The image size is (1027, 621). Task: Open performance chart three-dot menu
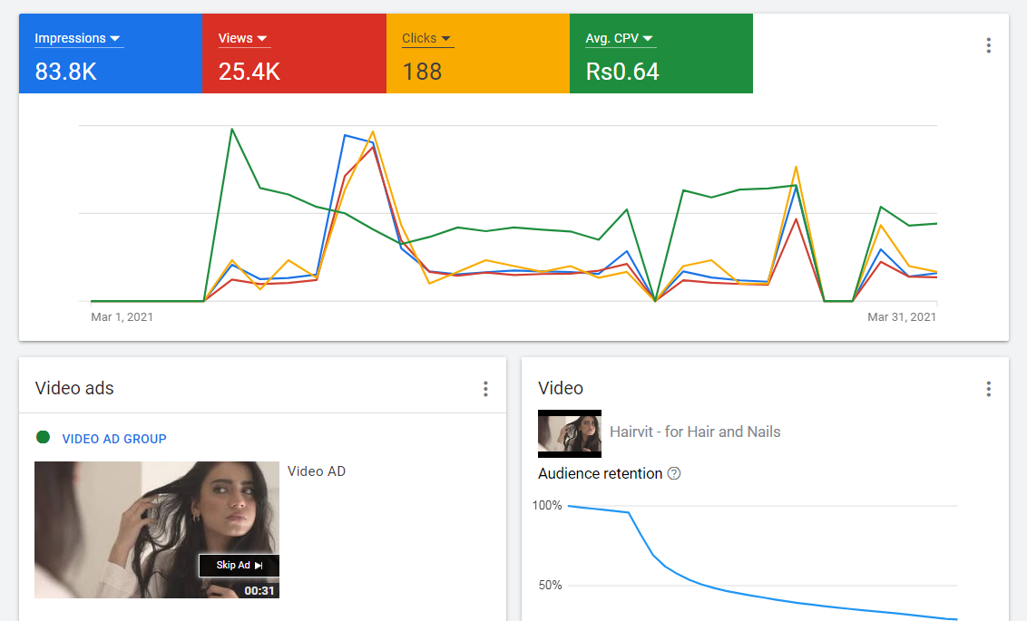pyautogui.click(x=988, y=45)
